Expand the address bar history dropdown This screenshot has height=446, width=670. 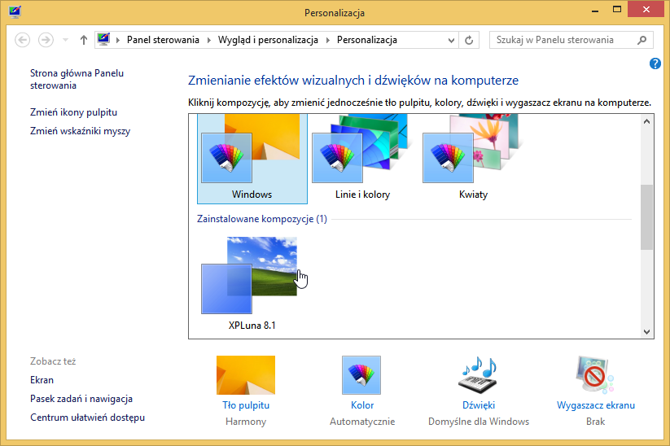(451, 40)
